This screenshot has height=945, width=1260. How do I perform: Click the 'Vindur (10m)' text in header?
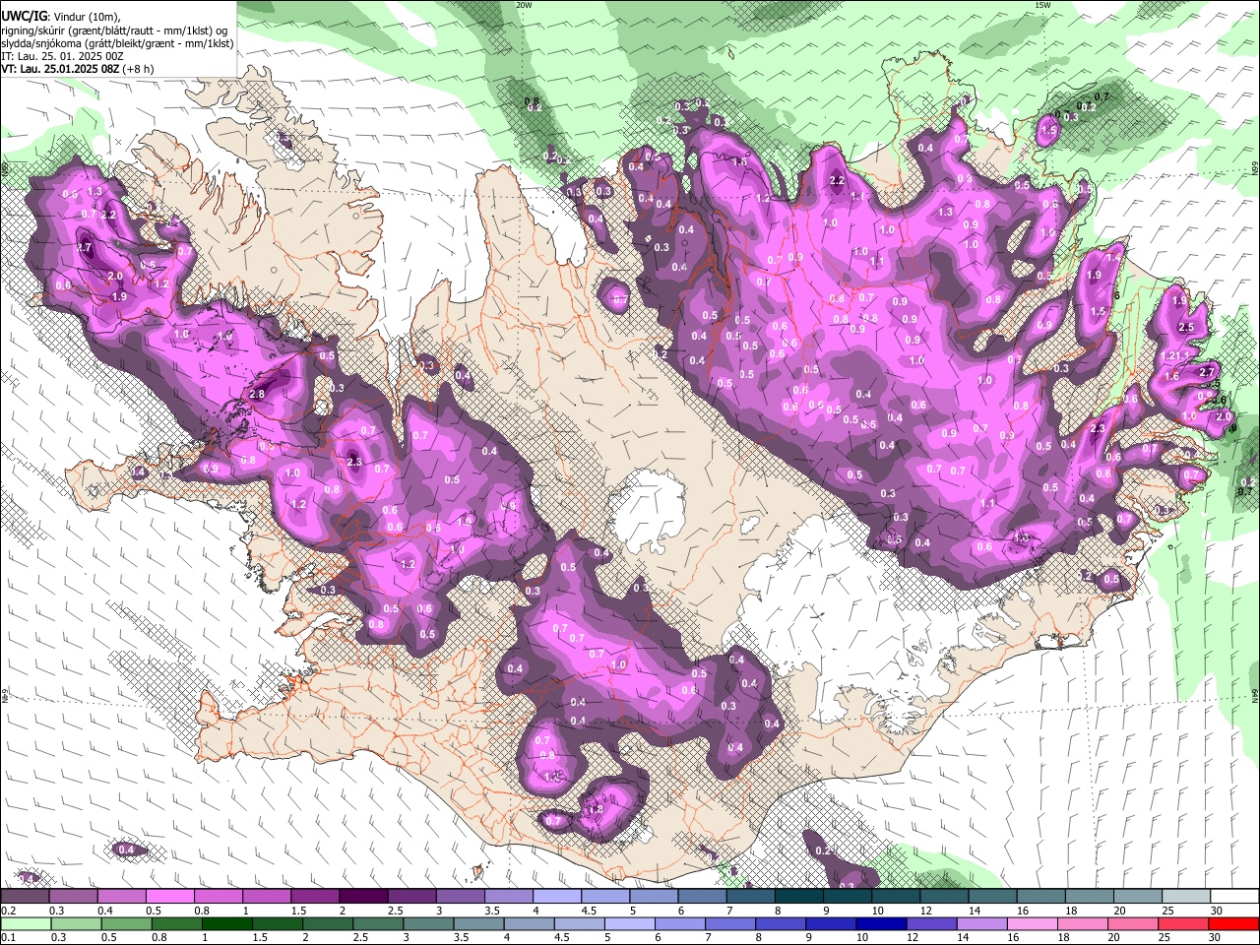click(x=86, y=17)
